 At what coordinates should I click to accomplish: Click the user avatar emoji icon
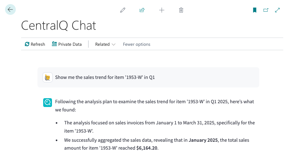pyautogui.click(x=48, y=77)
